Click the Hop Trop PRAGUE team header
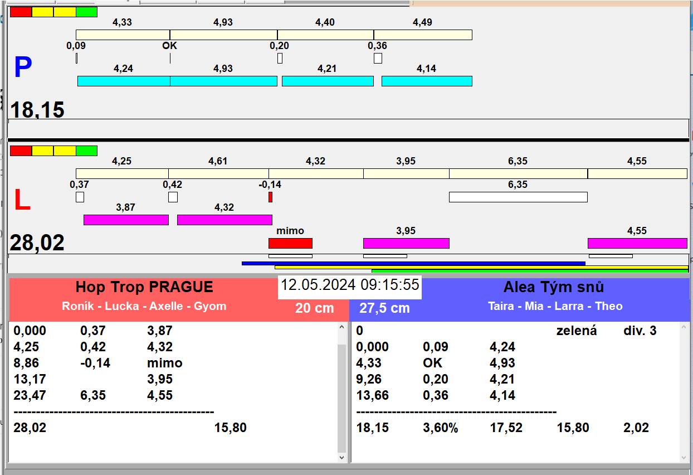This screenshot has height=475, width=693. [144, 288]
